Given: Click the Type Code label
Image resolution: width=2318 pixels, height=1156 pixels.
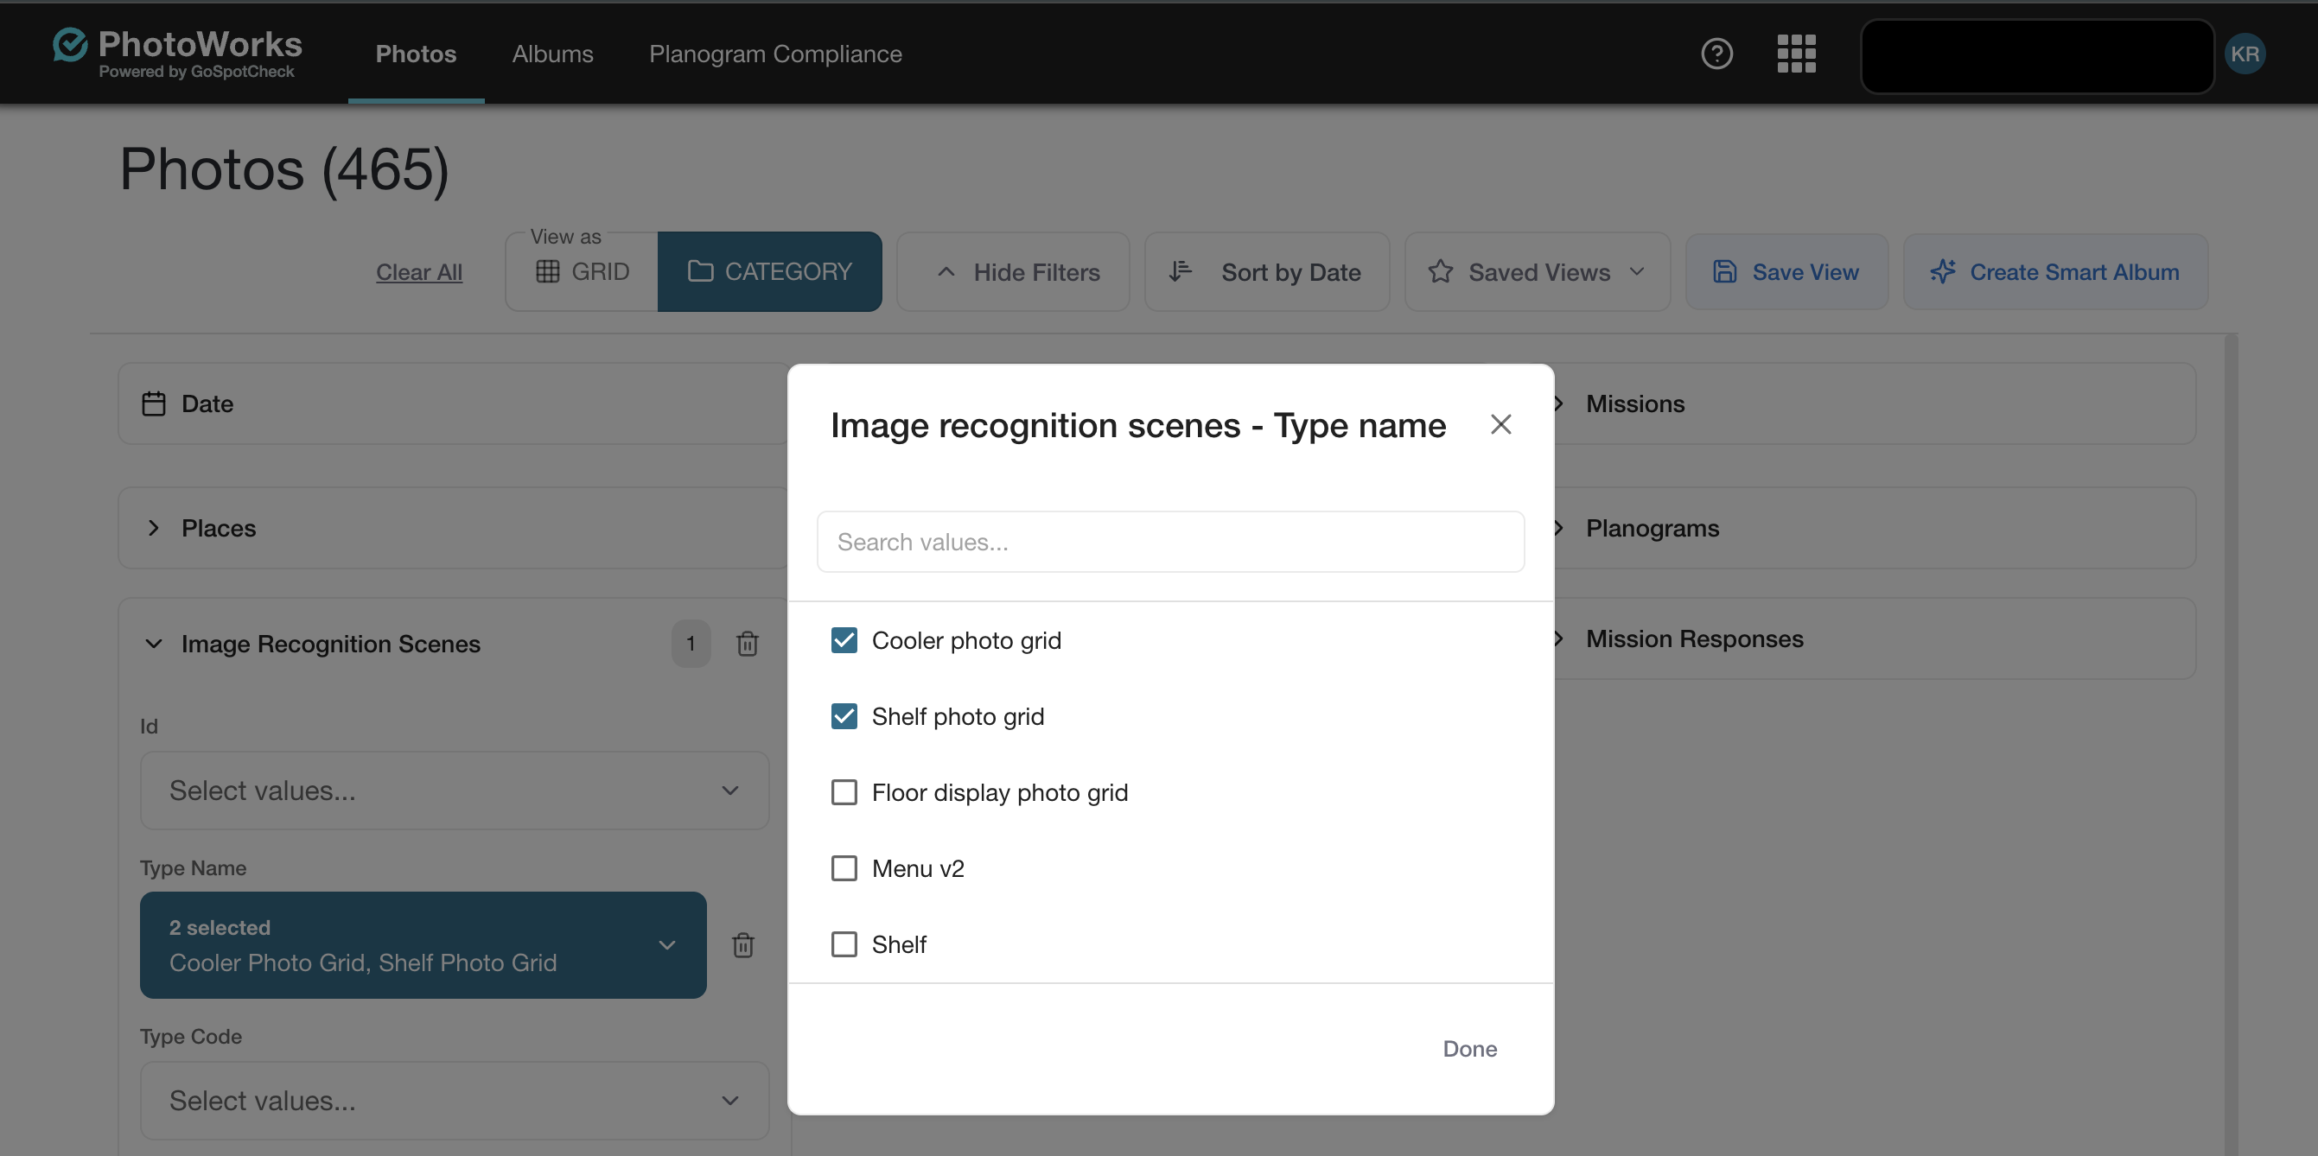Looking at the screenshot, I should pos(191,1037).
